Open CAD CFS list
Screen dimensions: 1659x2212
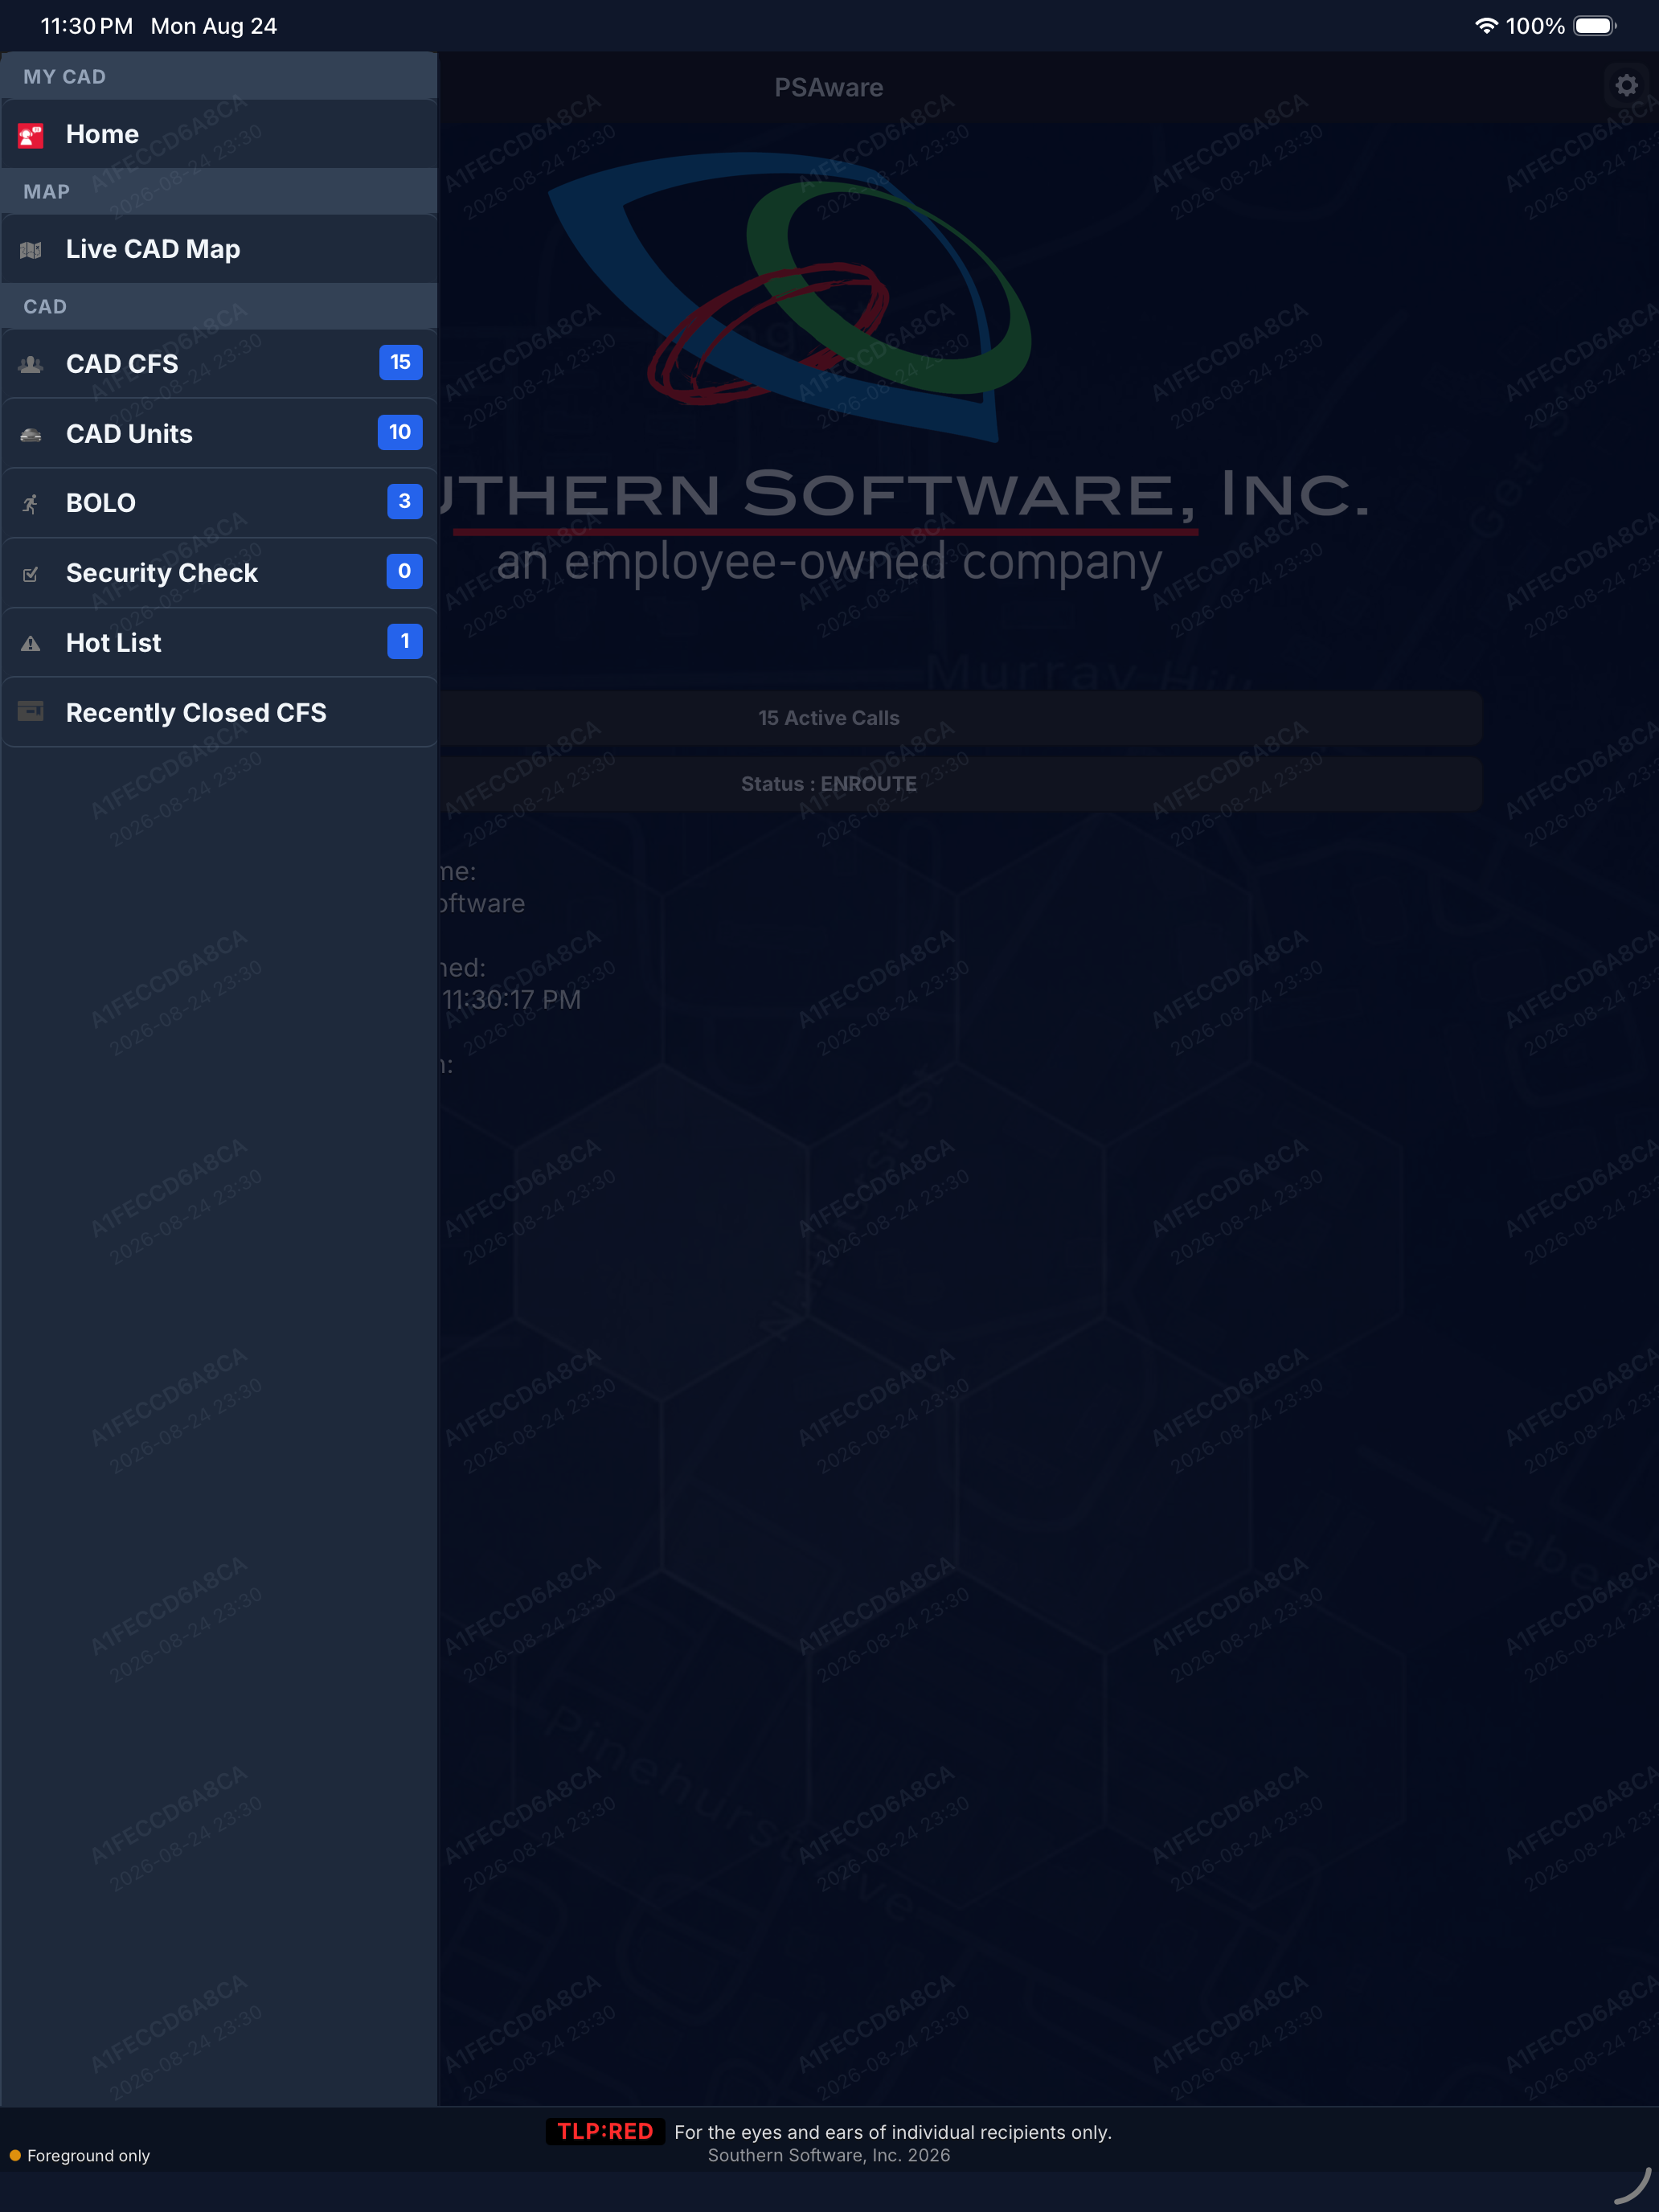(x=218, y=363)
